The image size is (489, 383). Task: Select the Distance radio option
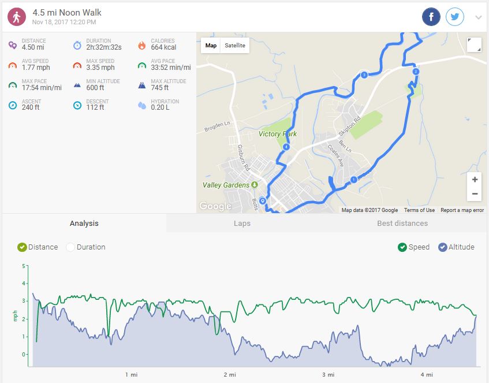click(x=23, y=247)
